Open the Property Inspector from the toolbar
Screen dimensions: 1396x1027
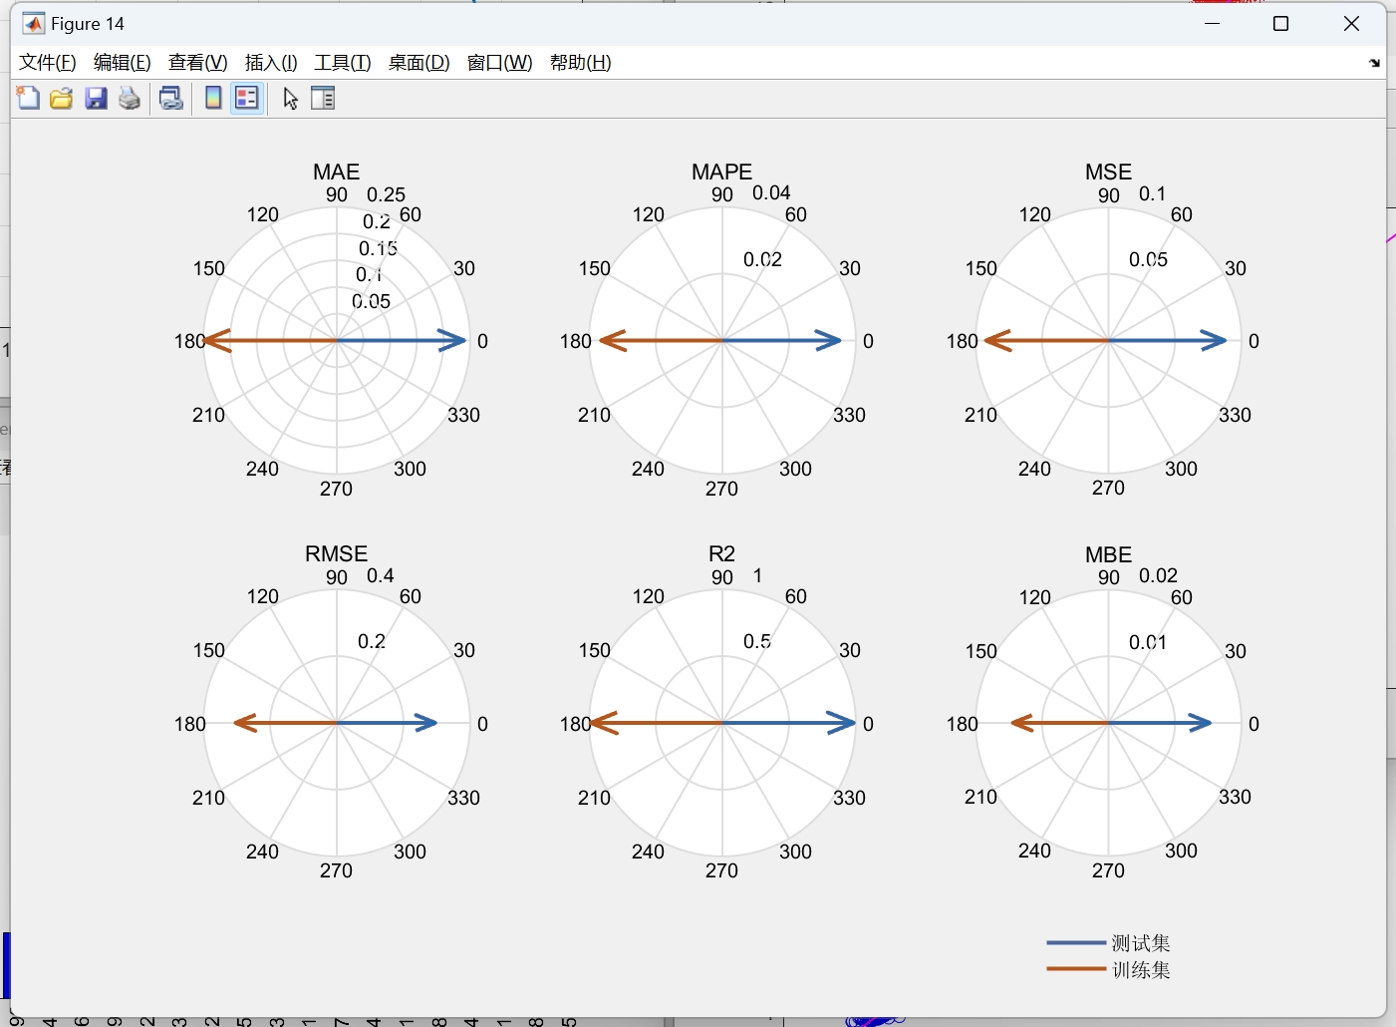(323, 98)
